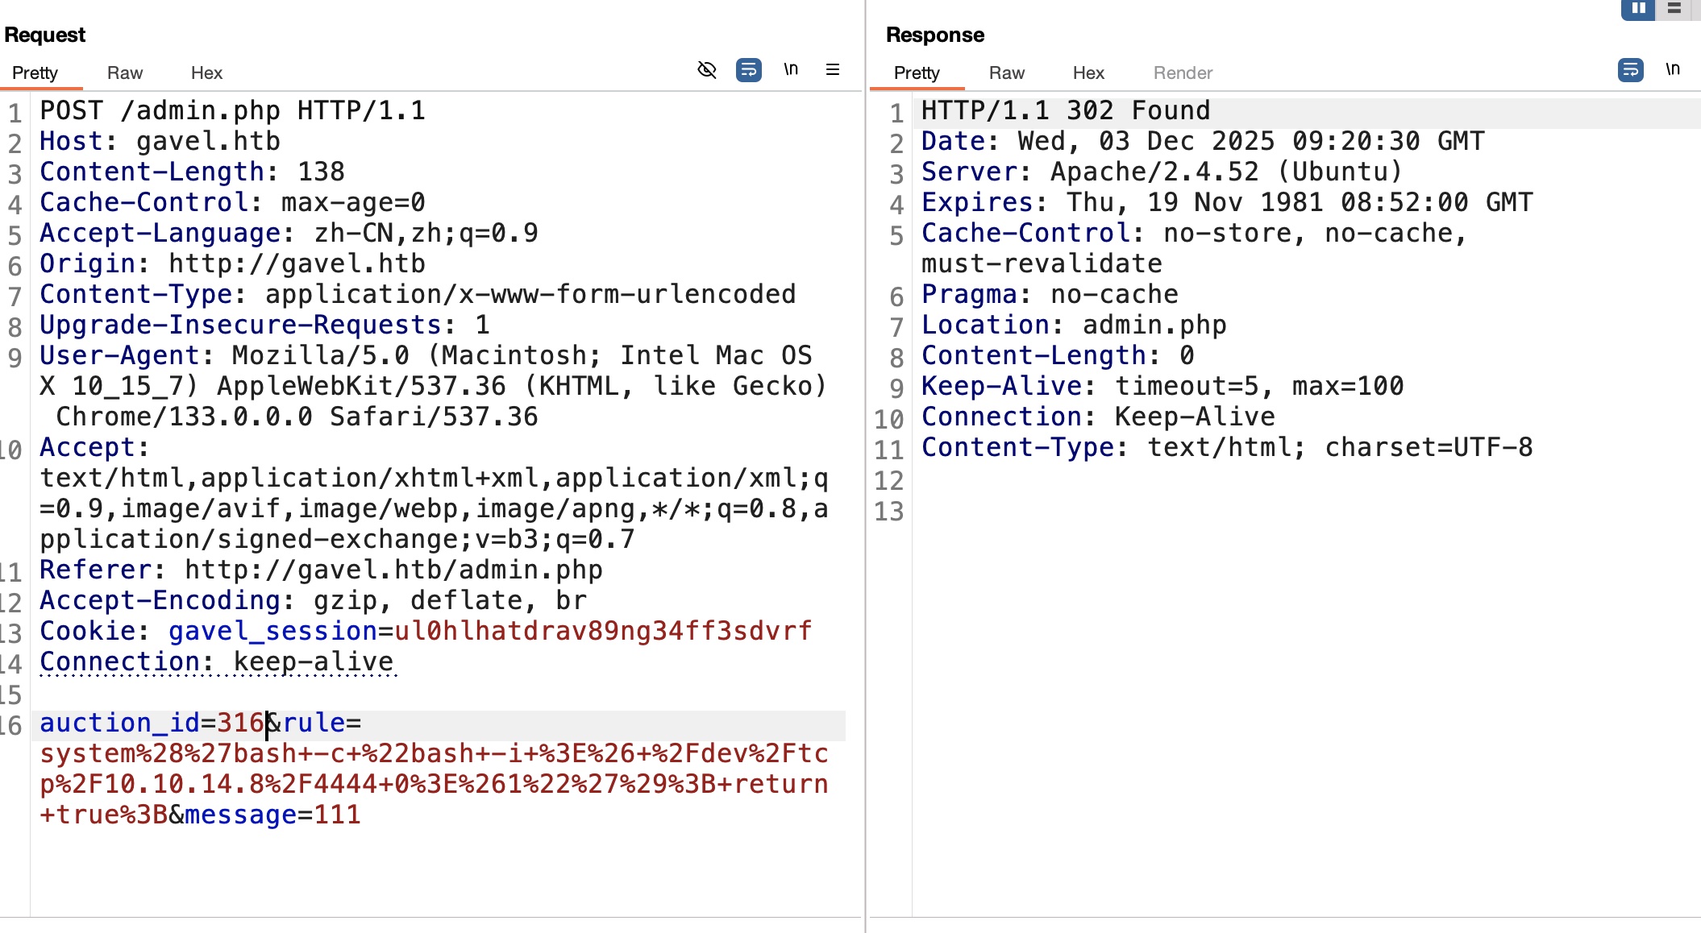Open the Raw tab in Response
Screen dimensions: 1701x933
[1006, 73]
